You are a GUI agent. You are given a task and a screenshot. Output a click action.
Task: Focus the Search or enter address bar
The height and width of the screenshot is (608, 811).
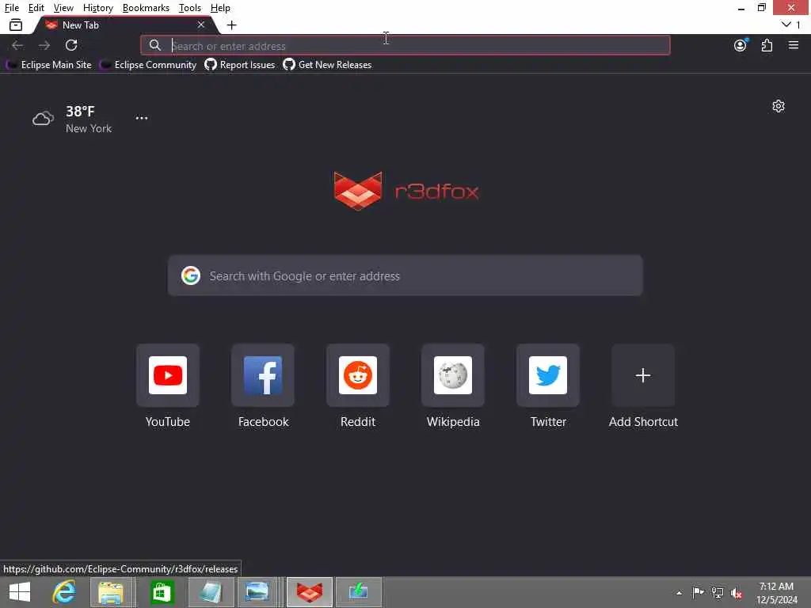click(405, 45)
